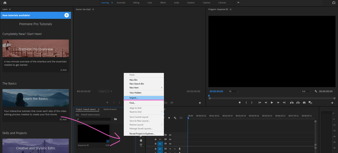Switch to the Editing workspace

click(136, 3)
